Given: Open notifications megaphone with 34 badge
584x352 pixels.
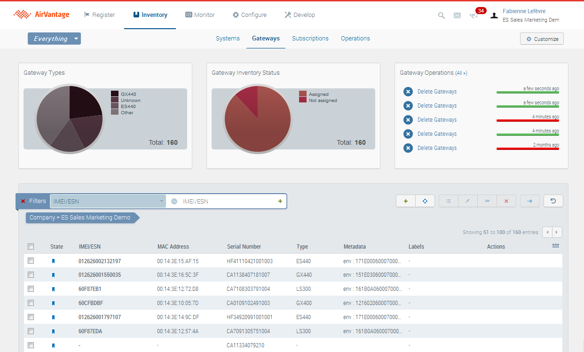Looking at the screenshot, I should point(474,16).
